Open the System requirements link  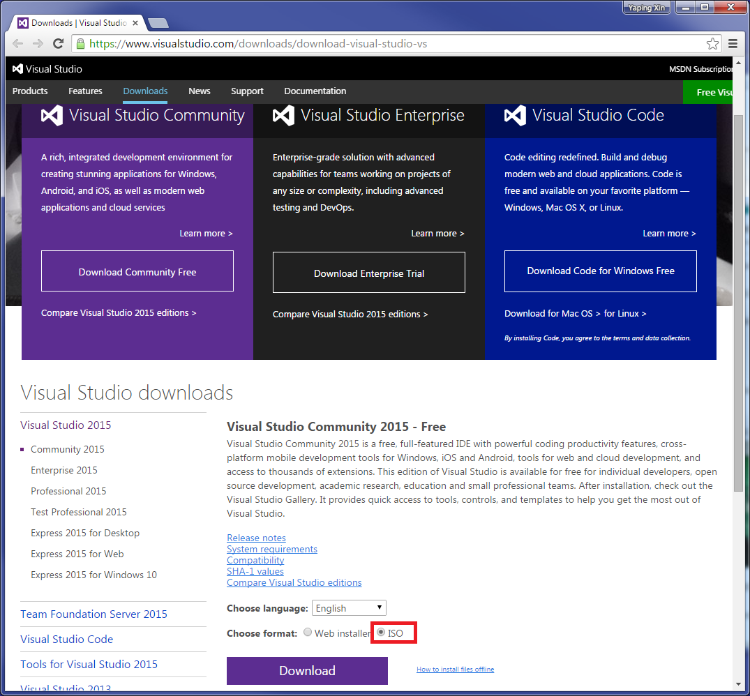[x=271, y=549]
